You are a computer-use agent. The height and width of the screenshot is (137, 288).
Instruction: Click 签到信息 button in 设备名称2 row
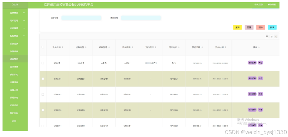coord(252,94)
